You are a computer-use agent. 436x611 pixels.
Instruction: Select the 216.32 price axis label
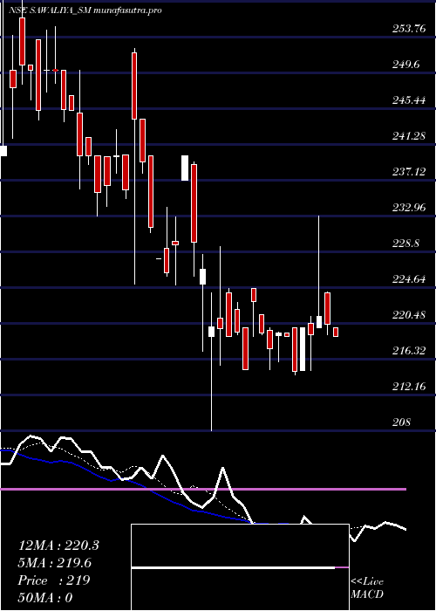409,351
